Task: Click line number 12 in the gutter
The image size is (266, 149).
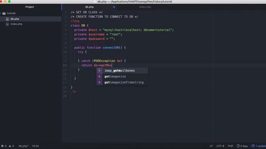Action: [x=65, y=61]
